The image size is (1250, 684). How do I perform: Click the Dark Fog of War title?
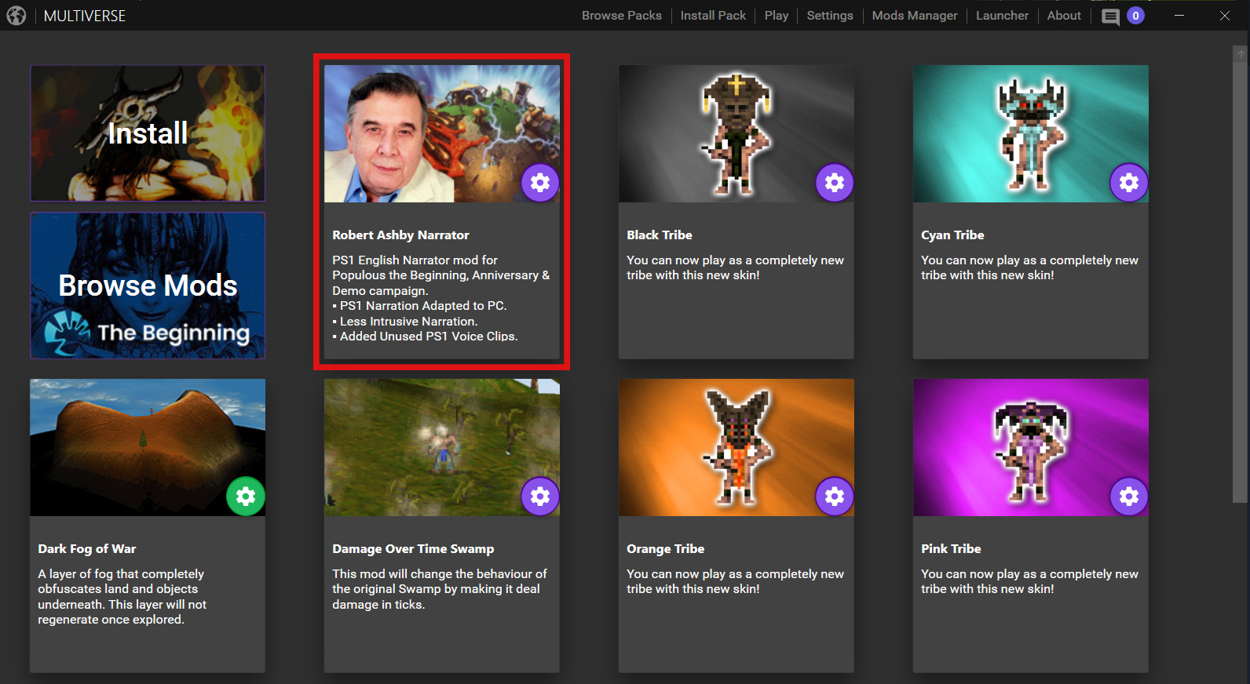click(87, 549)
